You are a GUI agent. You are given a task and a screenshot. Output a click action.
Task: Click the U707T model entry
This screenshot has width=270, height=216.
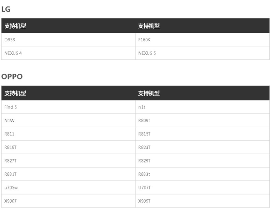point(145,188)
